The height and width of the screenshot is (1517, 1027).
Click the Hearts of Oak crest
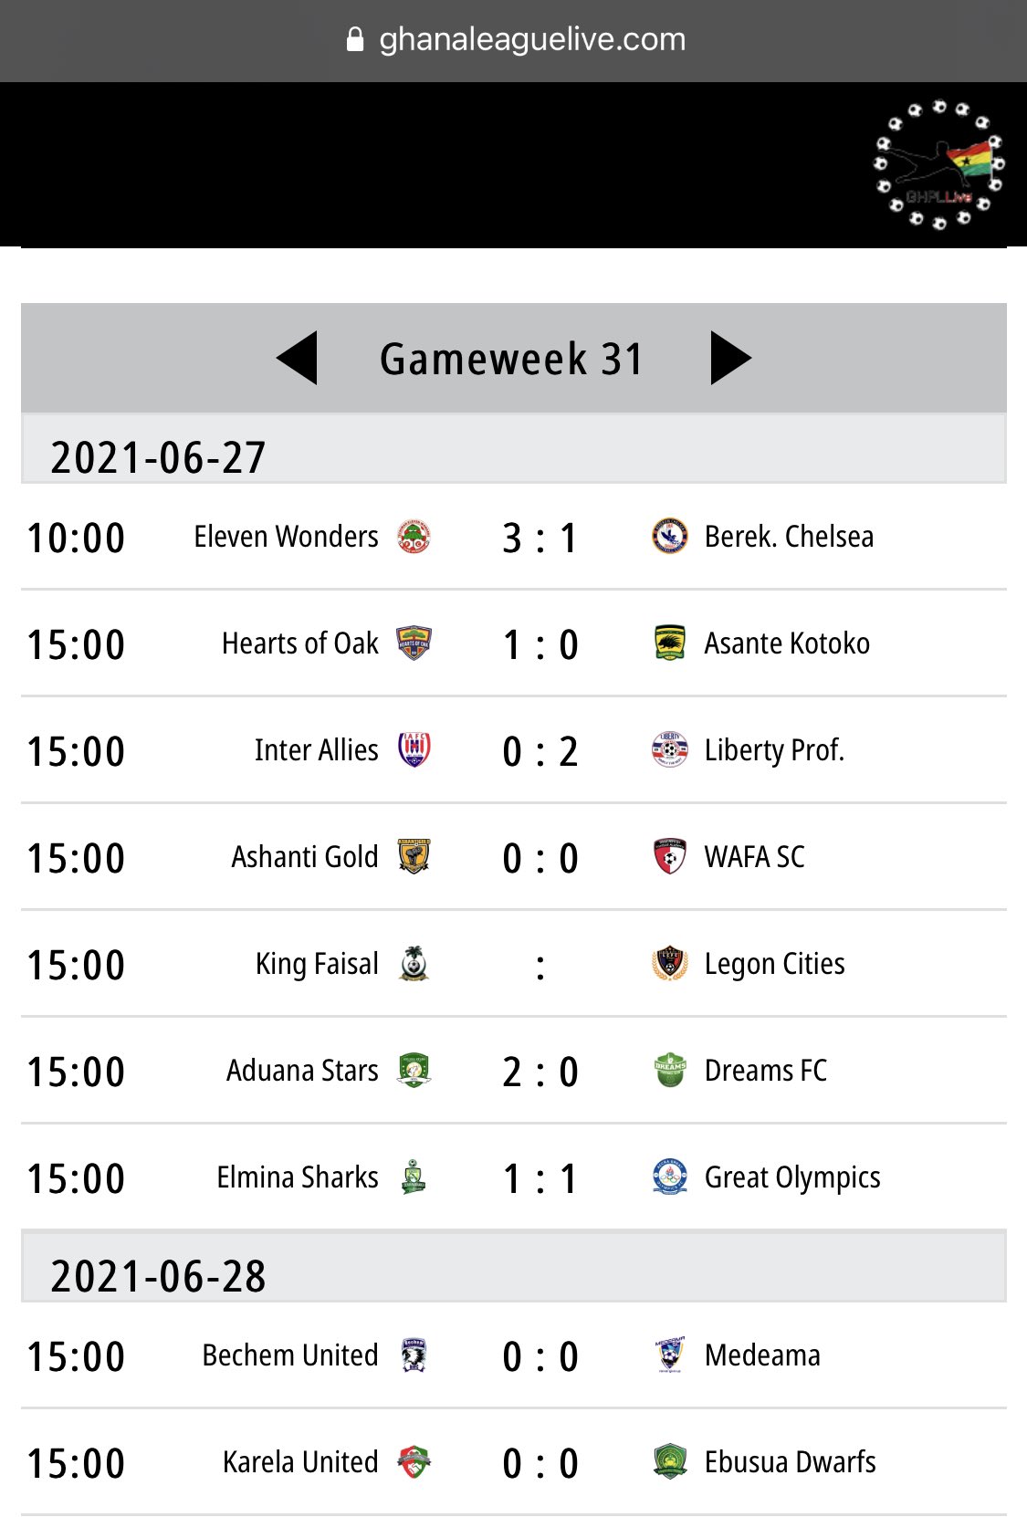[x=414, y=643]
